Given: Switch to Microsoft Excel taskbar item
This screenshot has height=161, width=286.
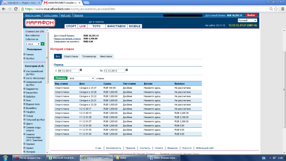Looking at the screenshot, I should coord(63,158).
